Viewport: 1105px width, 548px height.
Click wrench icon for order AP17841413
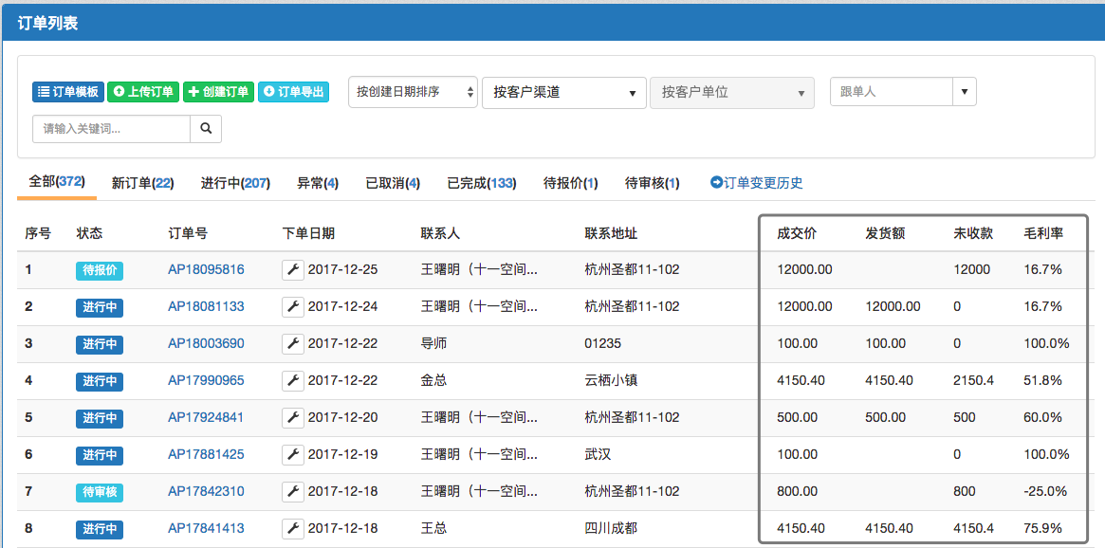(x=293, y=528)
